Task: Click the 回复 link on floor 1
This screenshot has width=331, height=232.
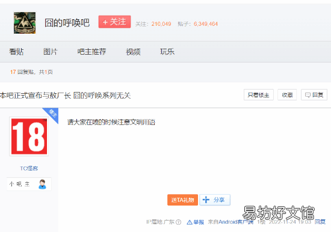Action: [320, 222]
